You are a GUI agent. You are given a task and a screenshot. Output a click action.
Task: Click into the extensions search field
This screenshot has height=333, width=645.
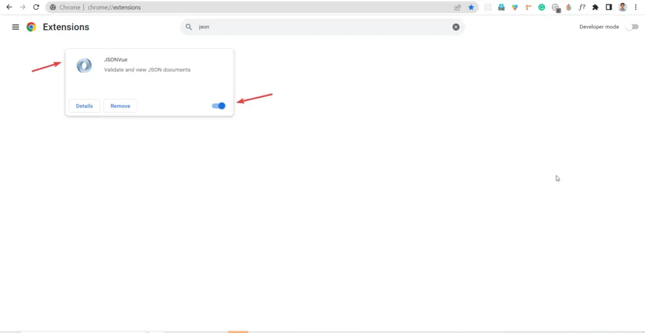[x=322, y=26]
